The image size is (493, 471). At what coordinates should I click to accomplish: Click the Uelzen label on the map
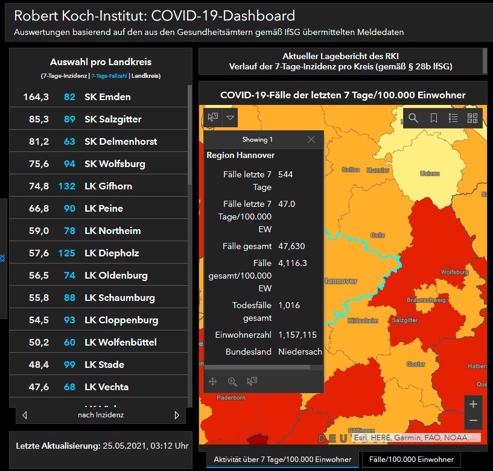(430, 174)
